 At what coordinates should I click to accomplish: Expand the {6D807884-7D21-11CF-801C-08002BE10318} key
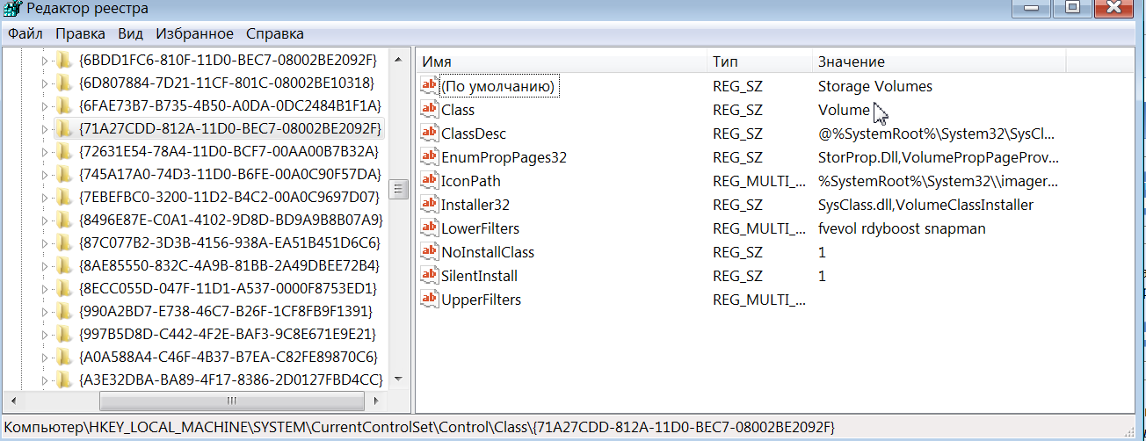click(46, 83)
